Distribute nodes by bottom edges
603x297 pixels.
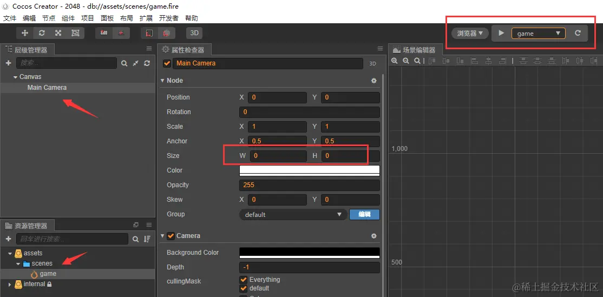[x=552, y=61]
